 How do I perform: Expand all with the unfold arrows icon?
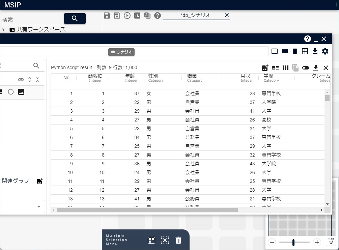[x=30, y=80]
